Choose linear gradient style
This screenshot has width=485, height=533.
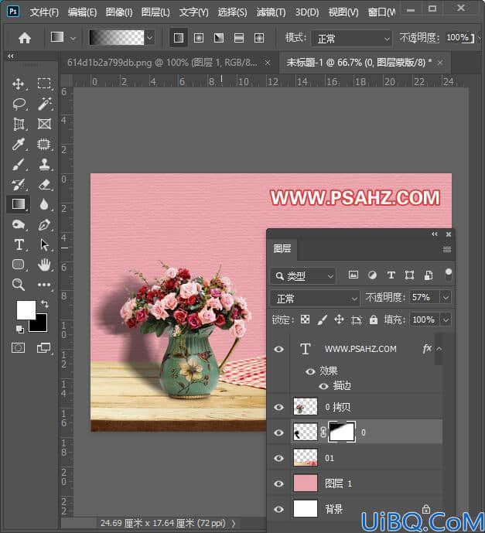pos(179,38)
